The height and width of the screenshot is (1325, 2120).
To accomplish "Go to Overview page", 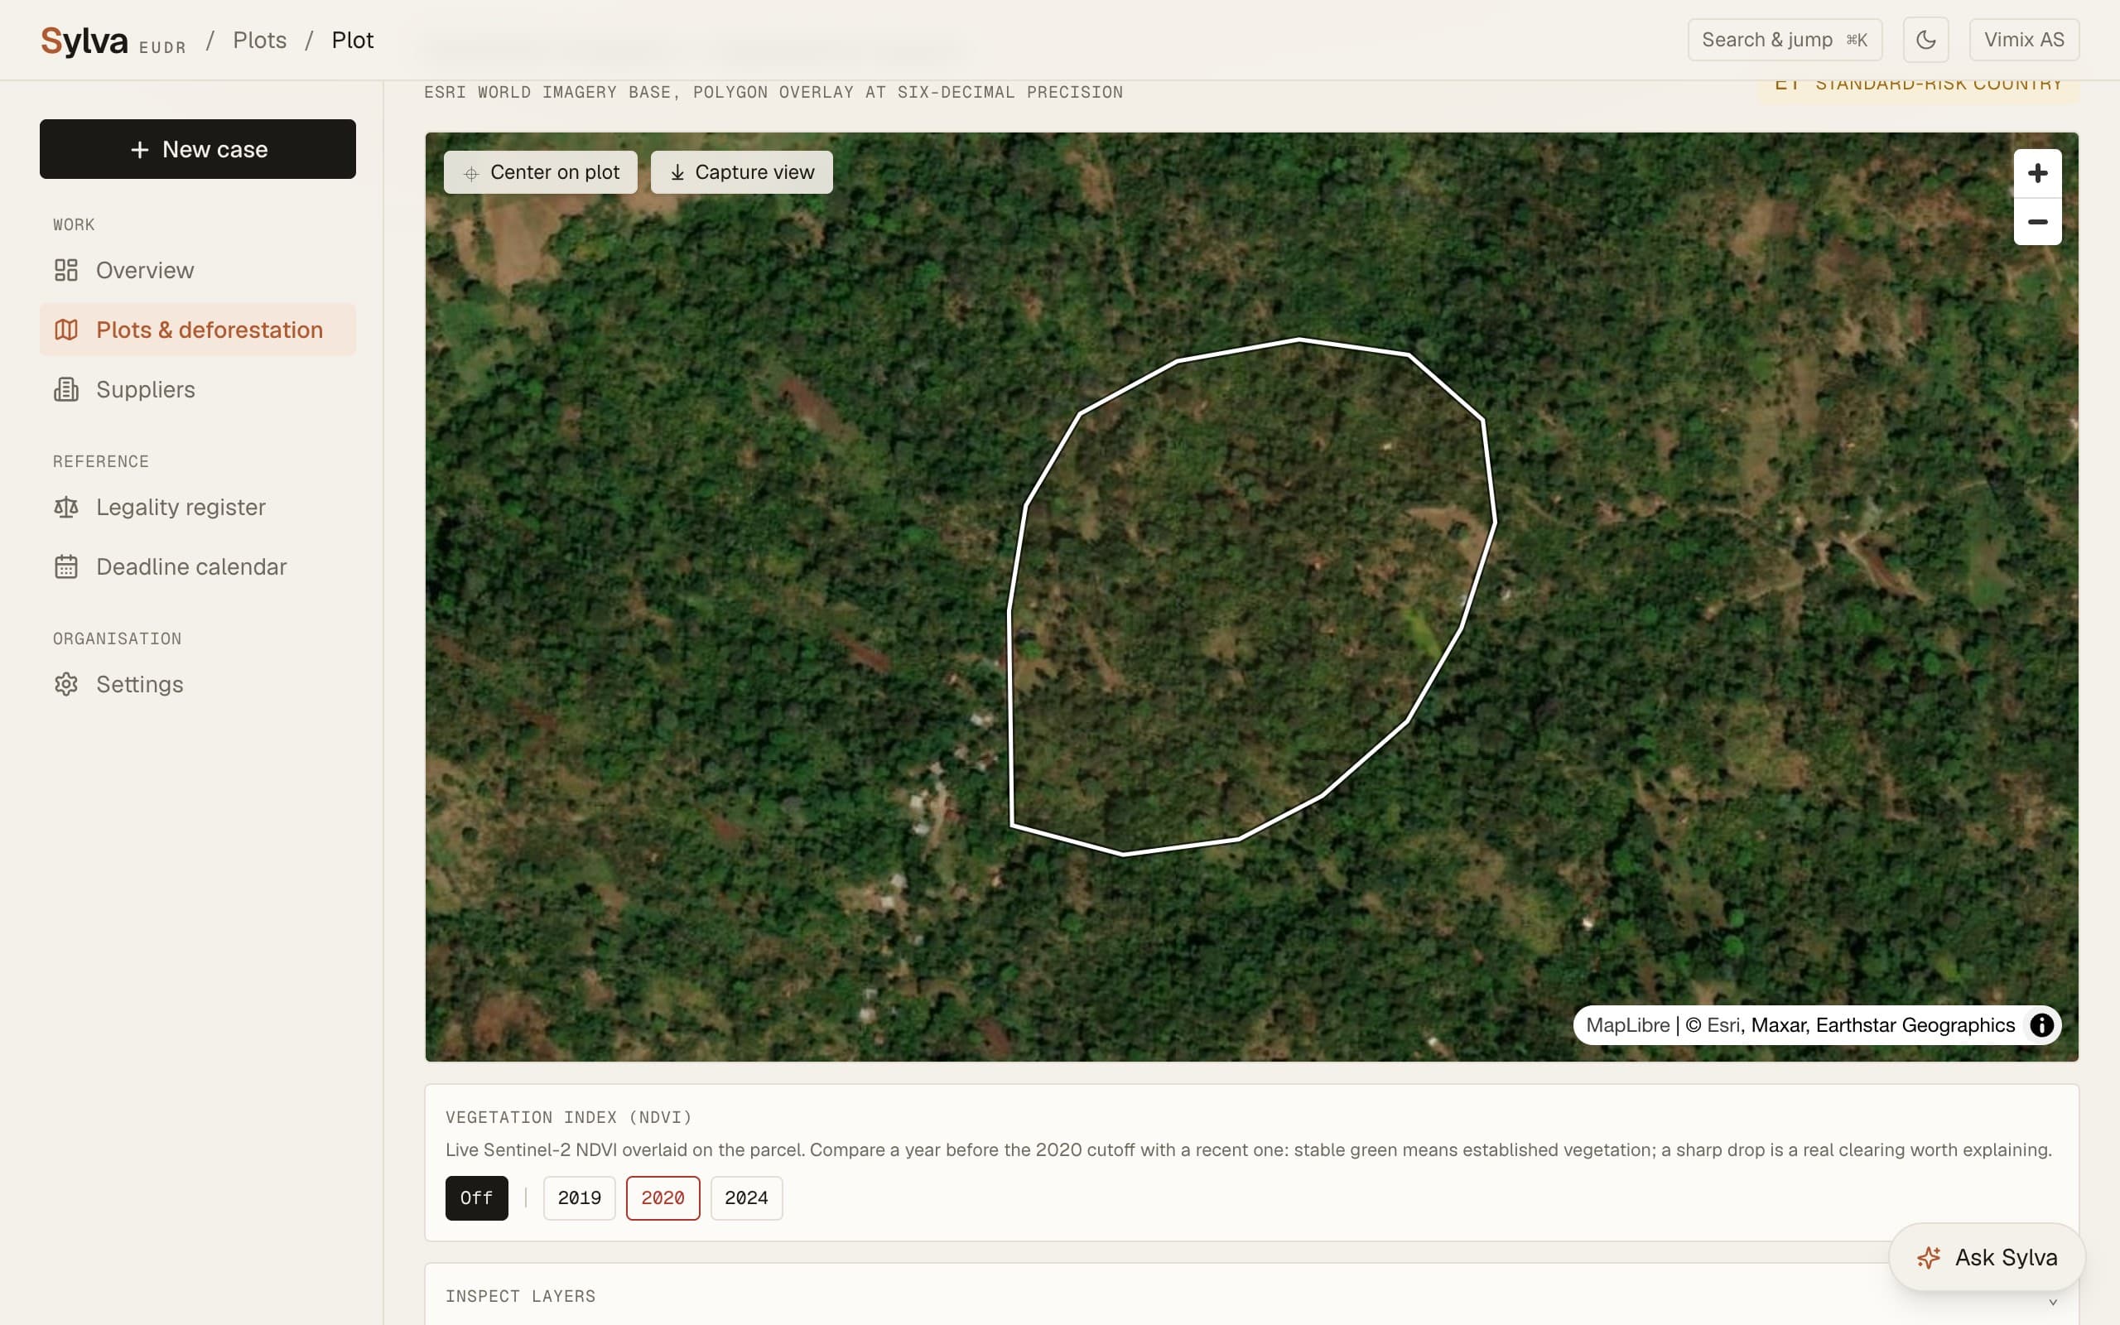I will (x=198, y=270).
